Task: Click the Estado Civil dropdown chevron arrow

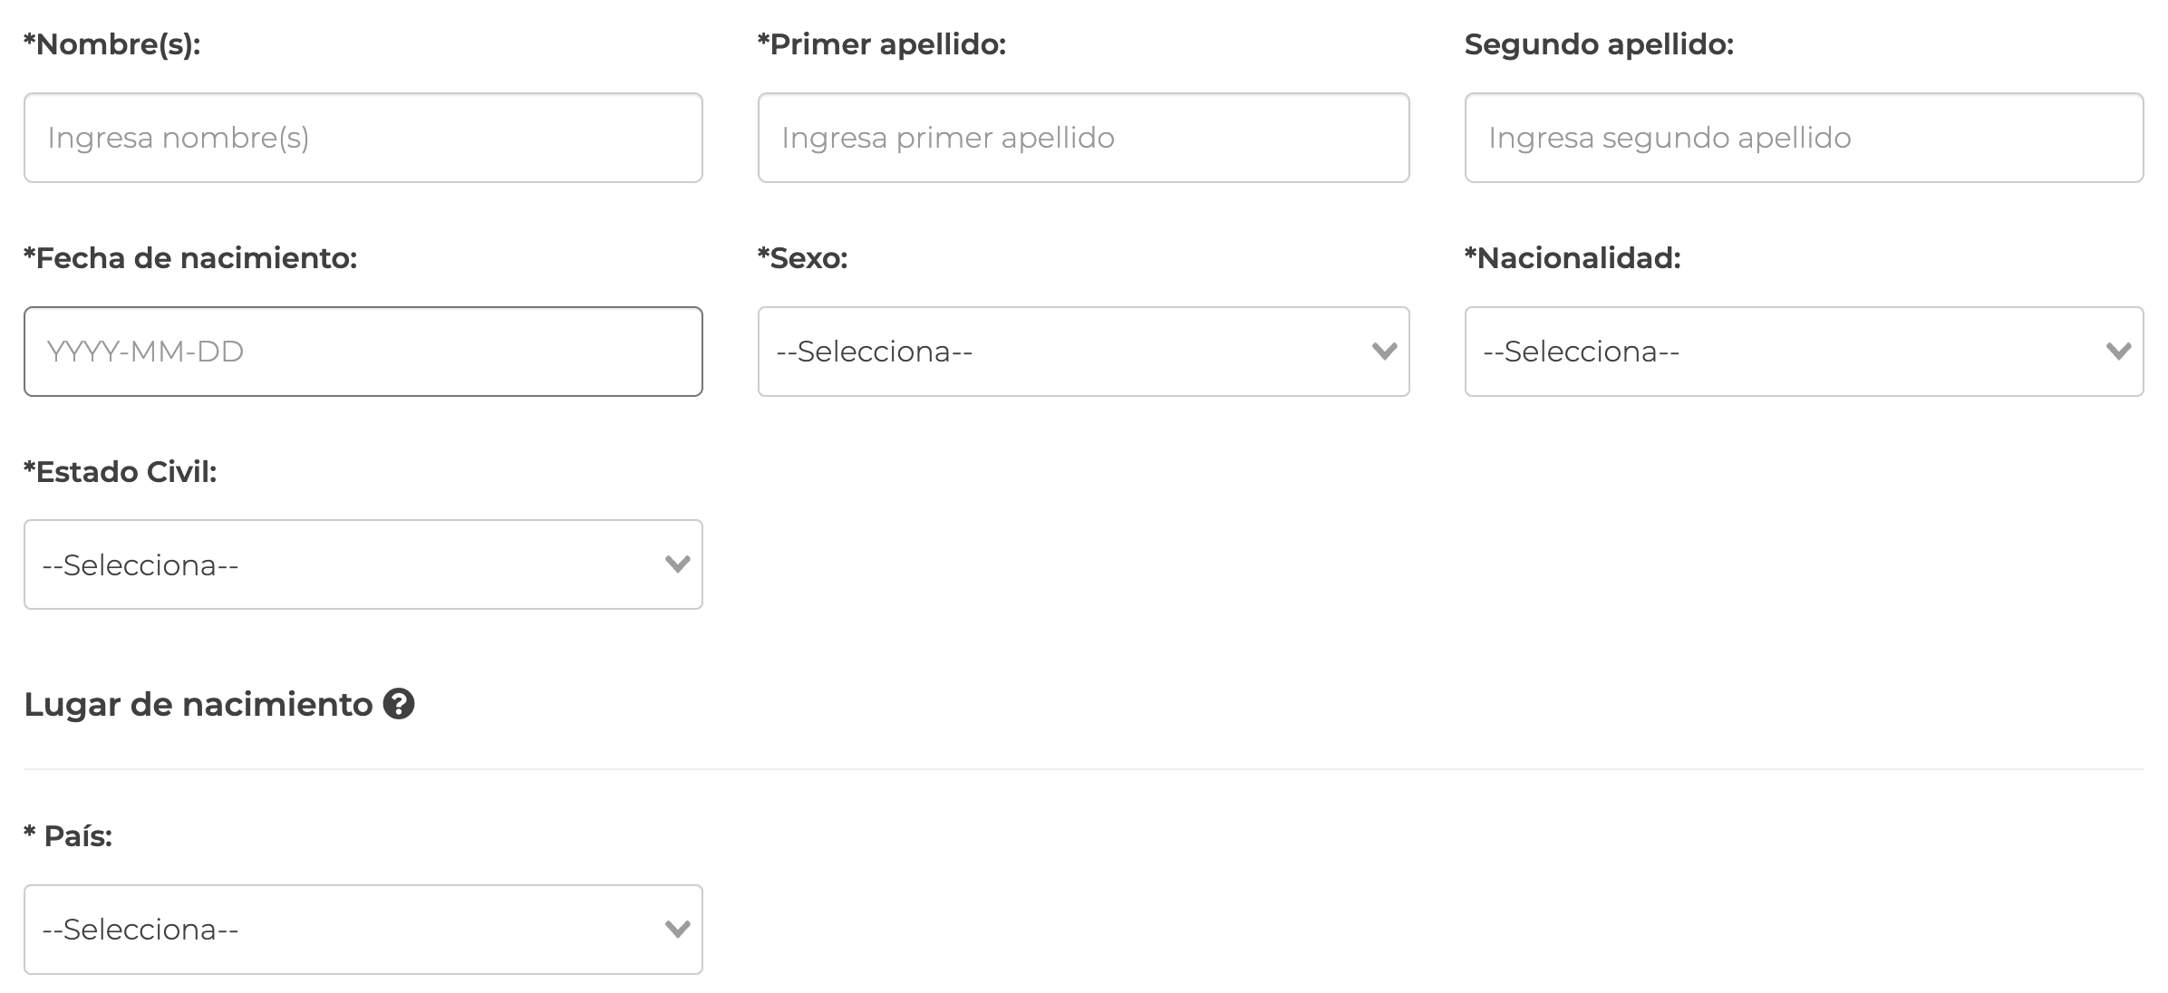Action: coord(677,565)
